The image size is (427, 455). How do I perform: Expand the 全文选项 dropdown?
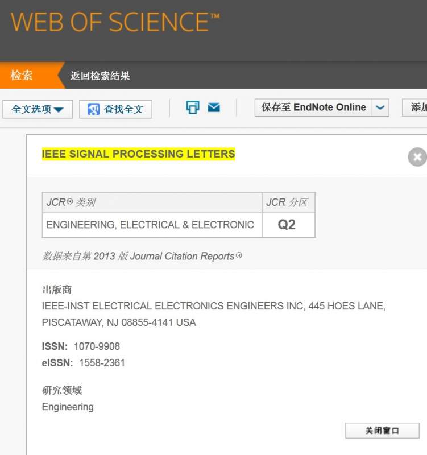coord(38,109)
